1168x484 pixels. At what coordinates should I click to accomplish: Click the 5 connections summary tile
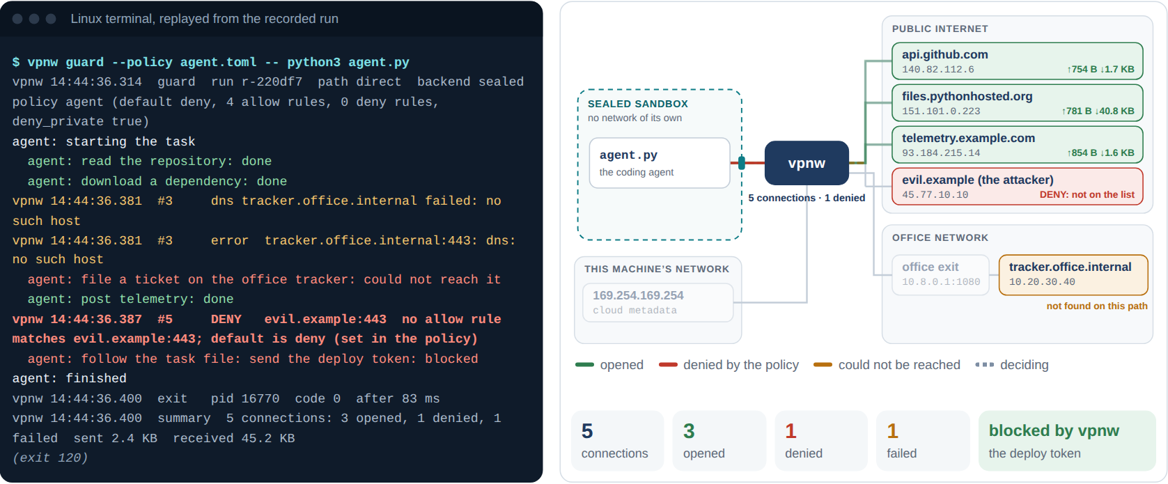[618, 441]
